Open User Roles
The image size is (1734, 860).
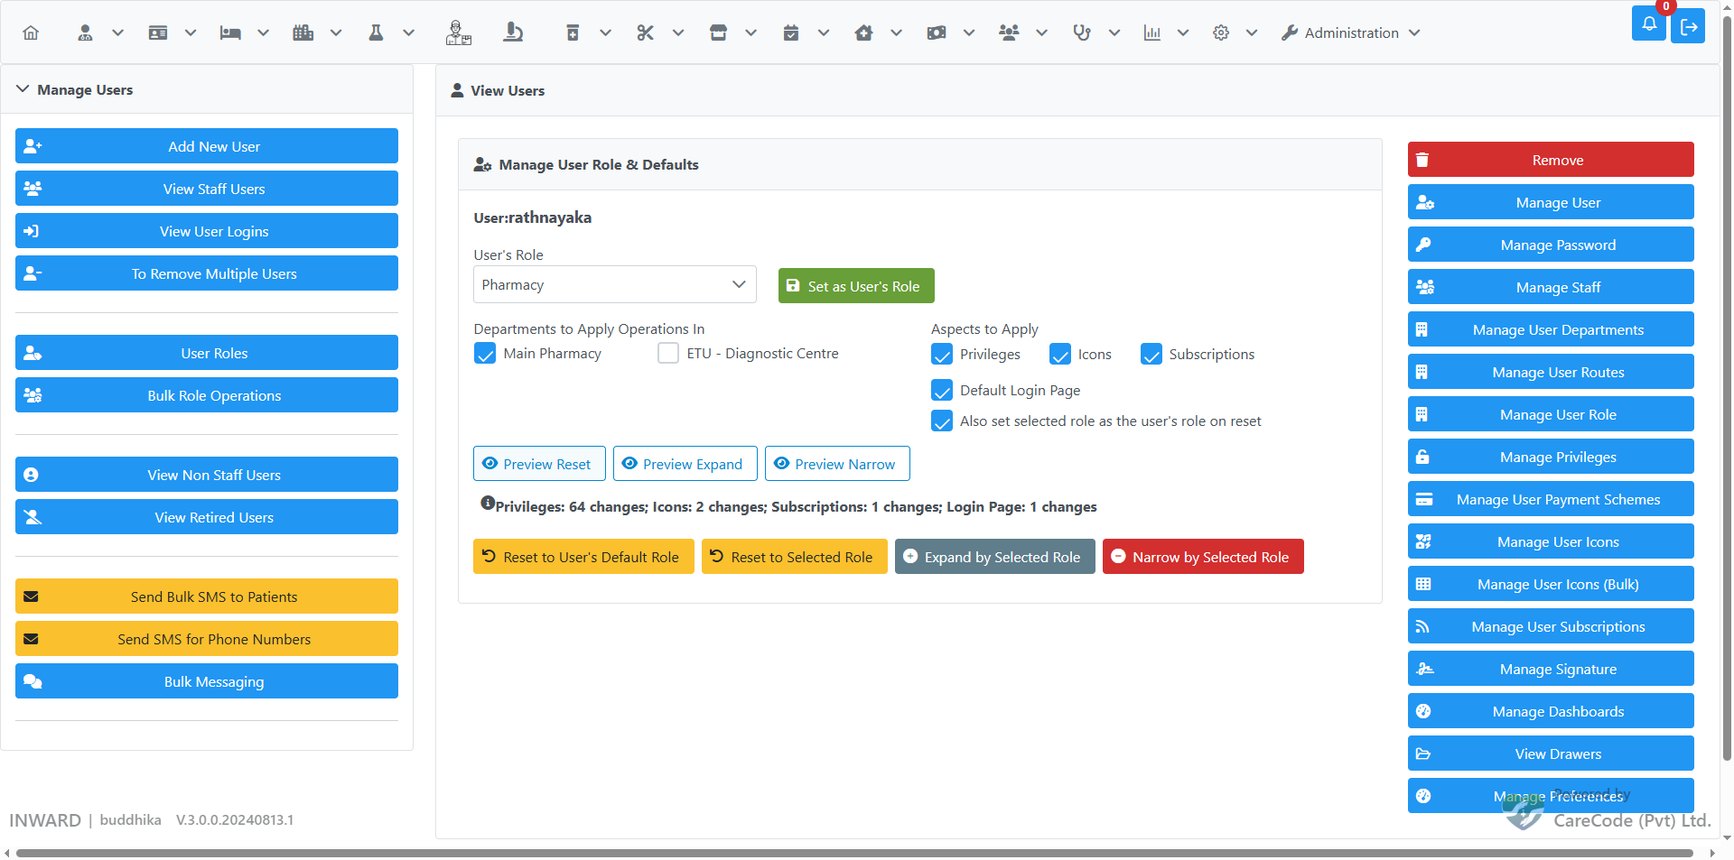(207, 353)
